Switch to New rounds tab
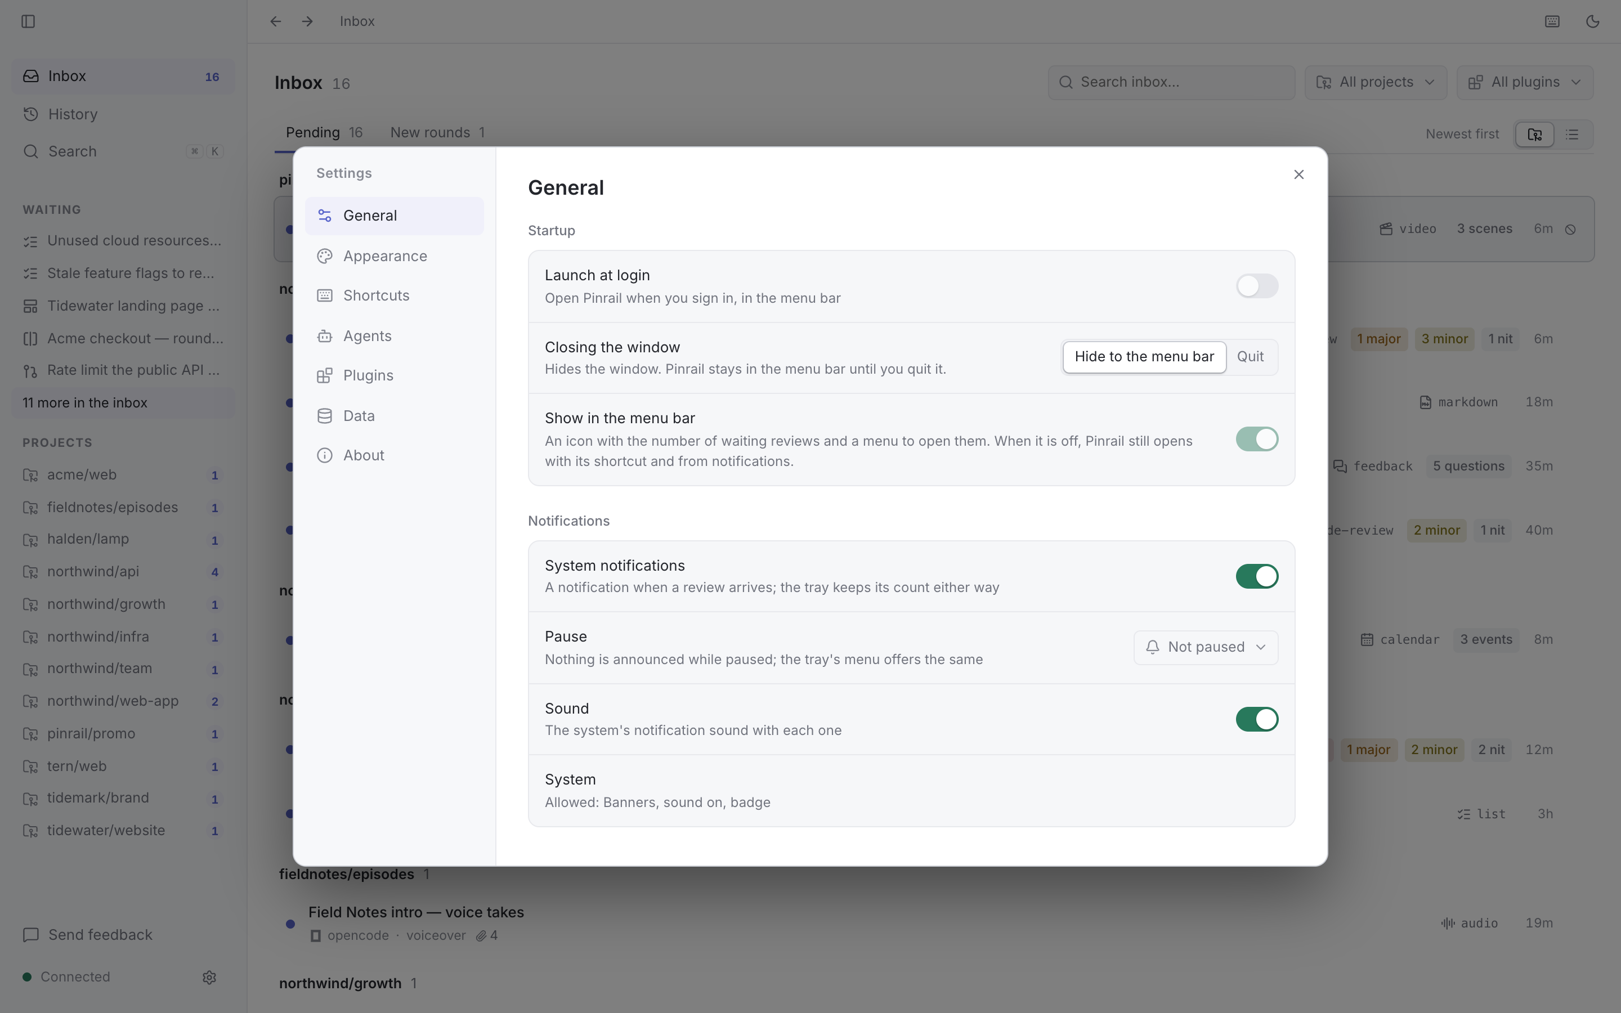The height and width of the screenshot is (1013, 1621). pos(437,133)
